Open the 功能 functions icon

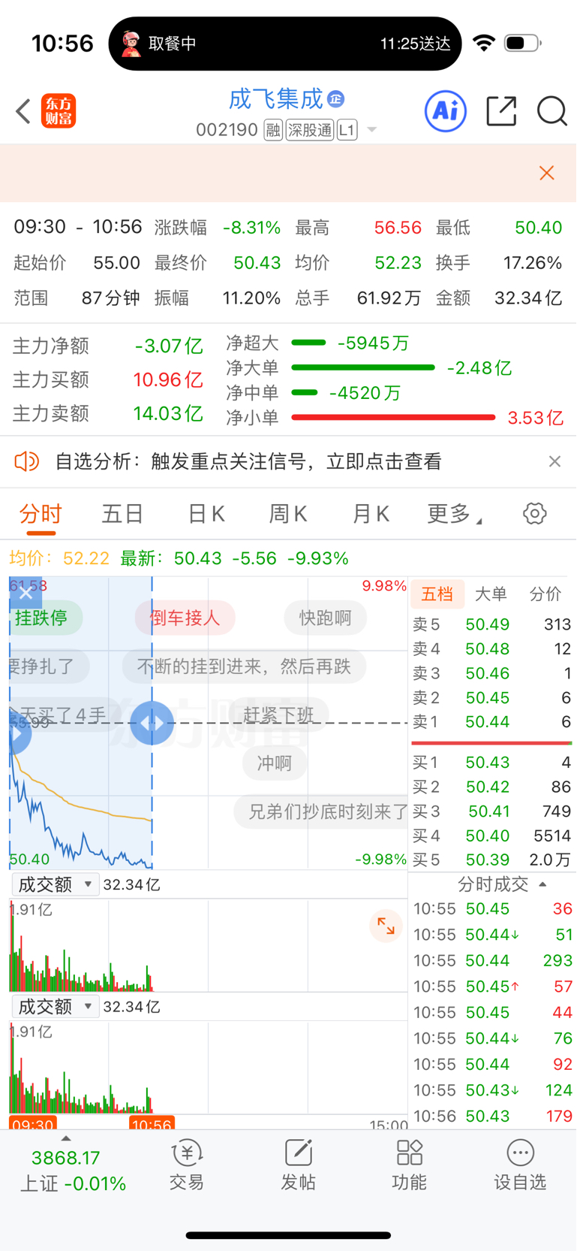[409, 1165]
